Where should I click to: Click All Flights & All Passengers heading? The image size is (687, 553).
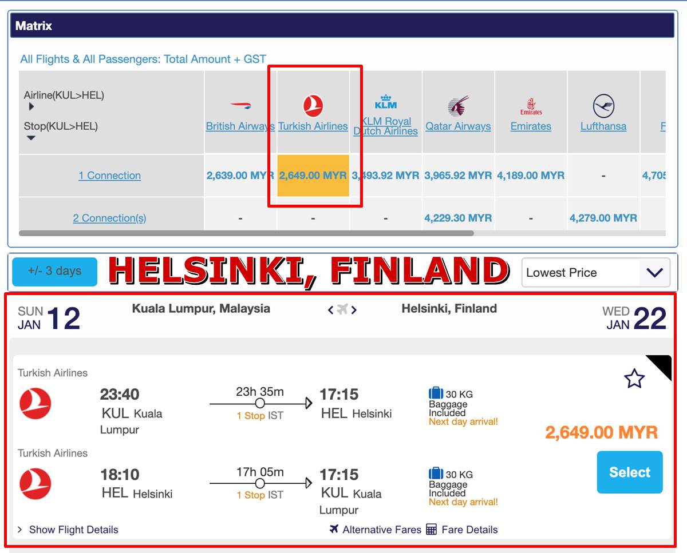pos(143,59)
